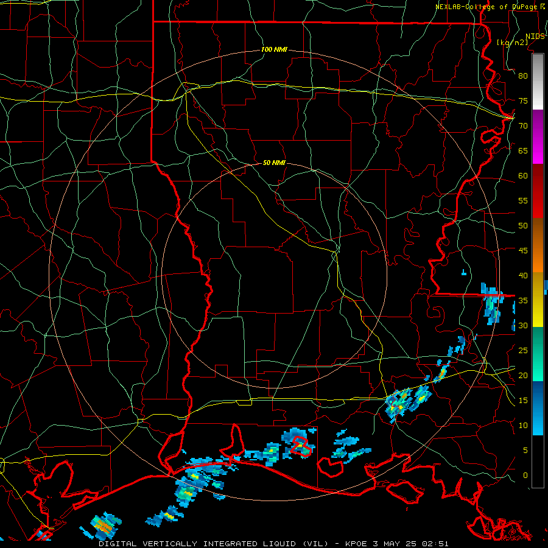
Task: Pick the gray-white segment of the color bar
Action: coord(538,82)
